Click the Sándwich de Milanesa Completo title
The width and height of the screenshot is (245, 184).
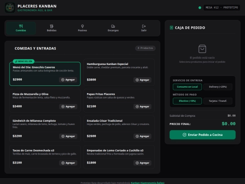point(34,121)
